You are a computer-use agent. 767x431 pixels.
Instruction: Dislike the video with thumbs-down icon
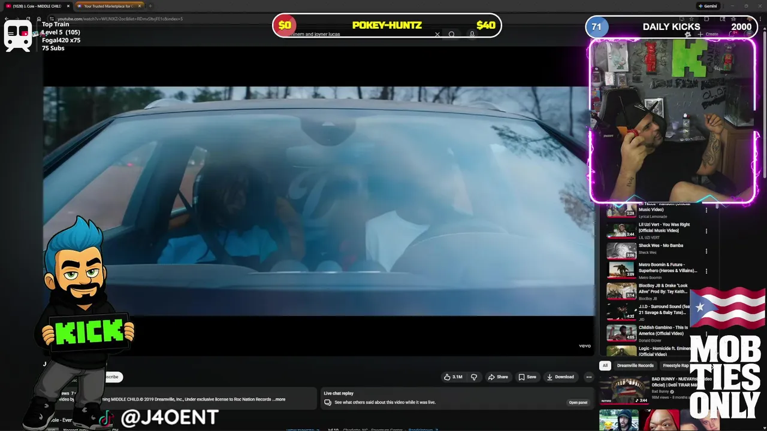point(474,377)
